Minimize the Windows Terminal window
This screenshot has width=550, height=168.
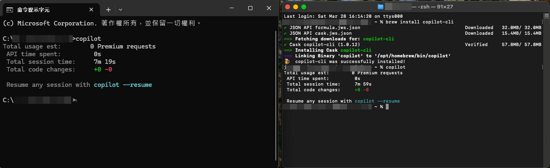[232, 8]
